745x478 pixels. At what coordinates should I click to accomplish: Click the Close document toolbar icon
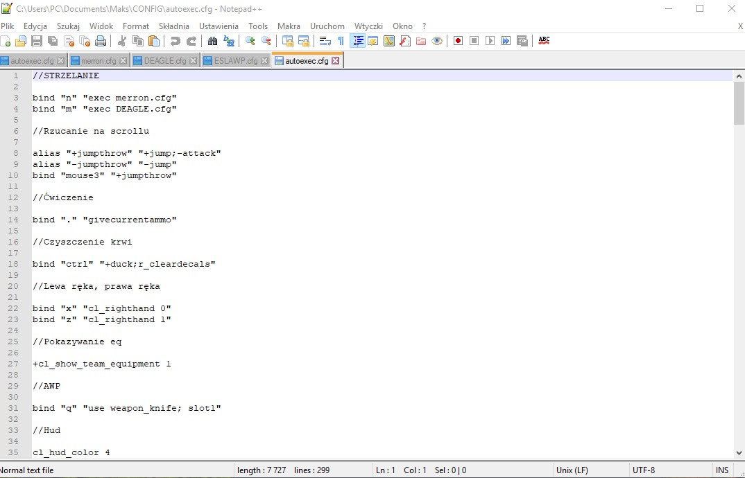(69, 42)
